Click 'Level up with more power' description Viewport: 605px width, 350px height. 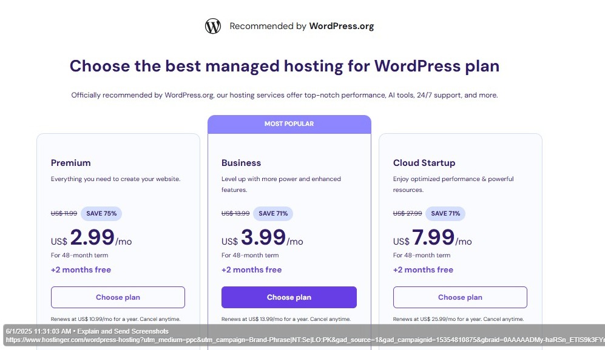[282, 185]
